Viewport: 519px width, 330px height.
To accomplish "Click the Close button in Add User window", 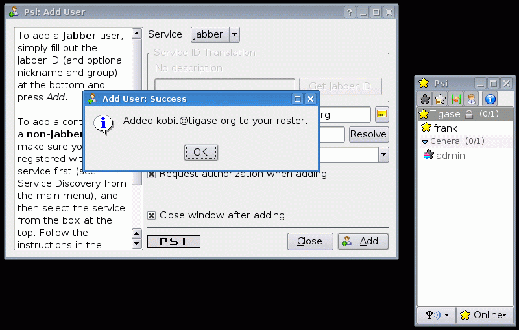I will 310,241.
